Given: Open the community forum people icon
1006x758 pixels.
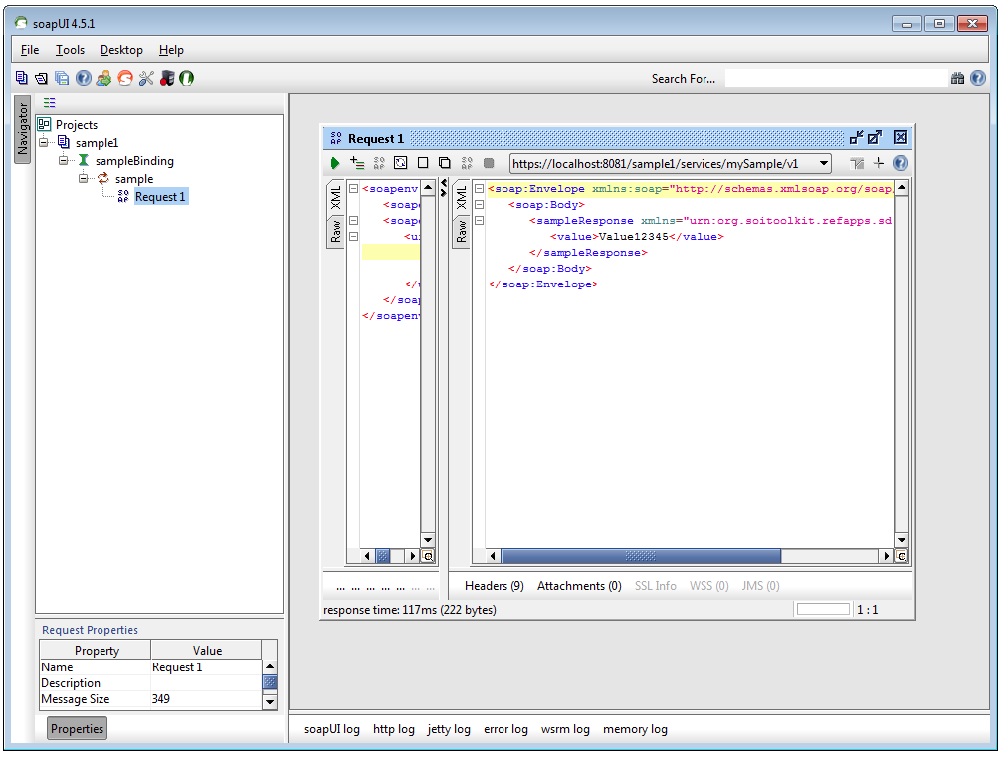Looking at the screenshot, I should pos(103,79).
